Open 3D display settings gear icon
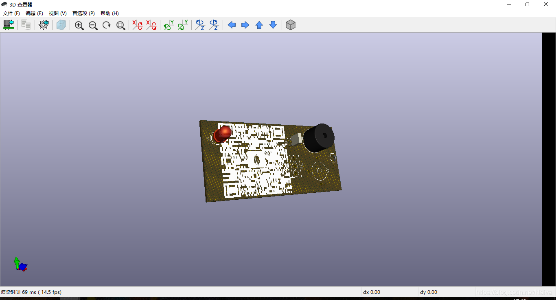 [44, 25]
